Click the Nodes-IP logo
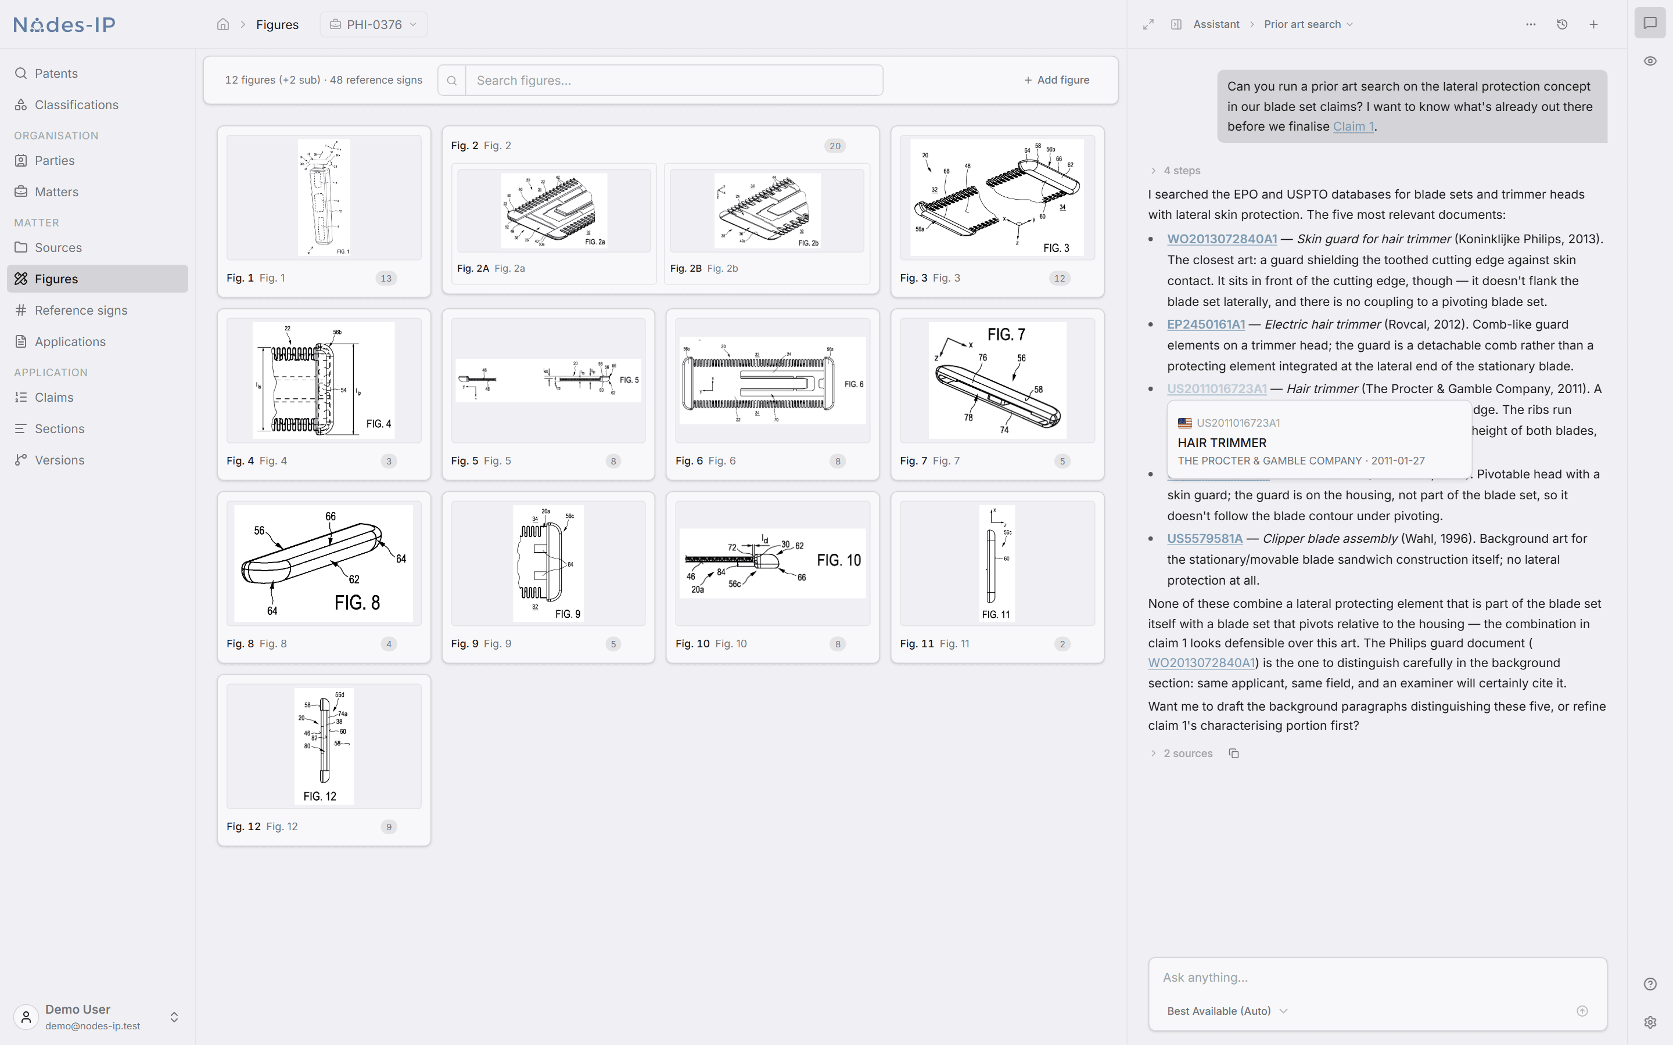Image resolution: width=1673 pixels, height=1045 pixels. click(x=64, y=24)
